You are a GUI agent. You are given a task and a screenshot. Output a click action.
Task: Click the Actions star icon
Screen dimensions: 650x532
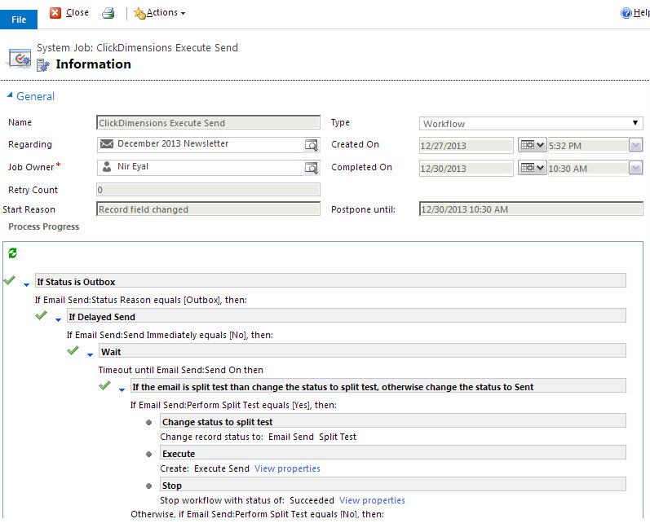pos(139,13)
